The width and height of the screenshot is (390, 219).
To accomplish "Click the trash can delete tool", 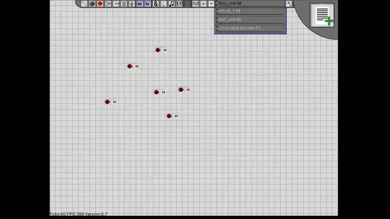I will pos(124,4).
